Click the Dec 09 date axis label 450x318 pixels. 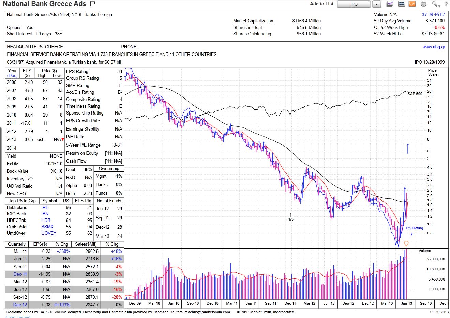pos(135,303)
